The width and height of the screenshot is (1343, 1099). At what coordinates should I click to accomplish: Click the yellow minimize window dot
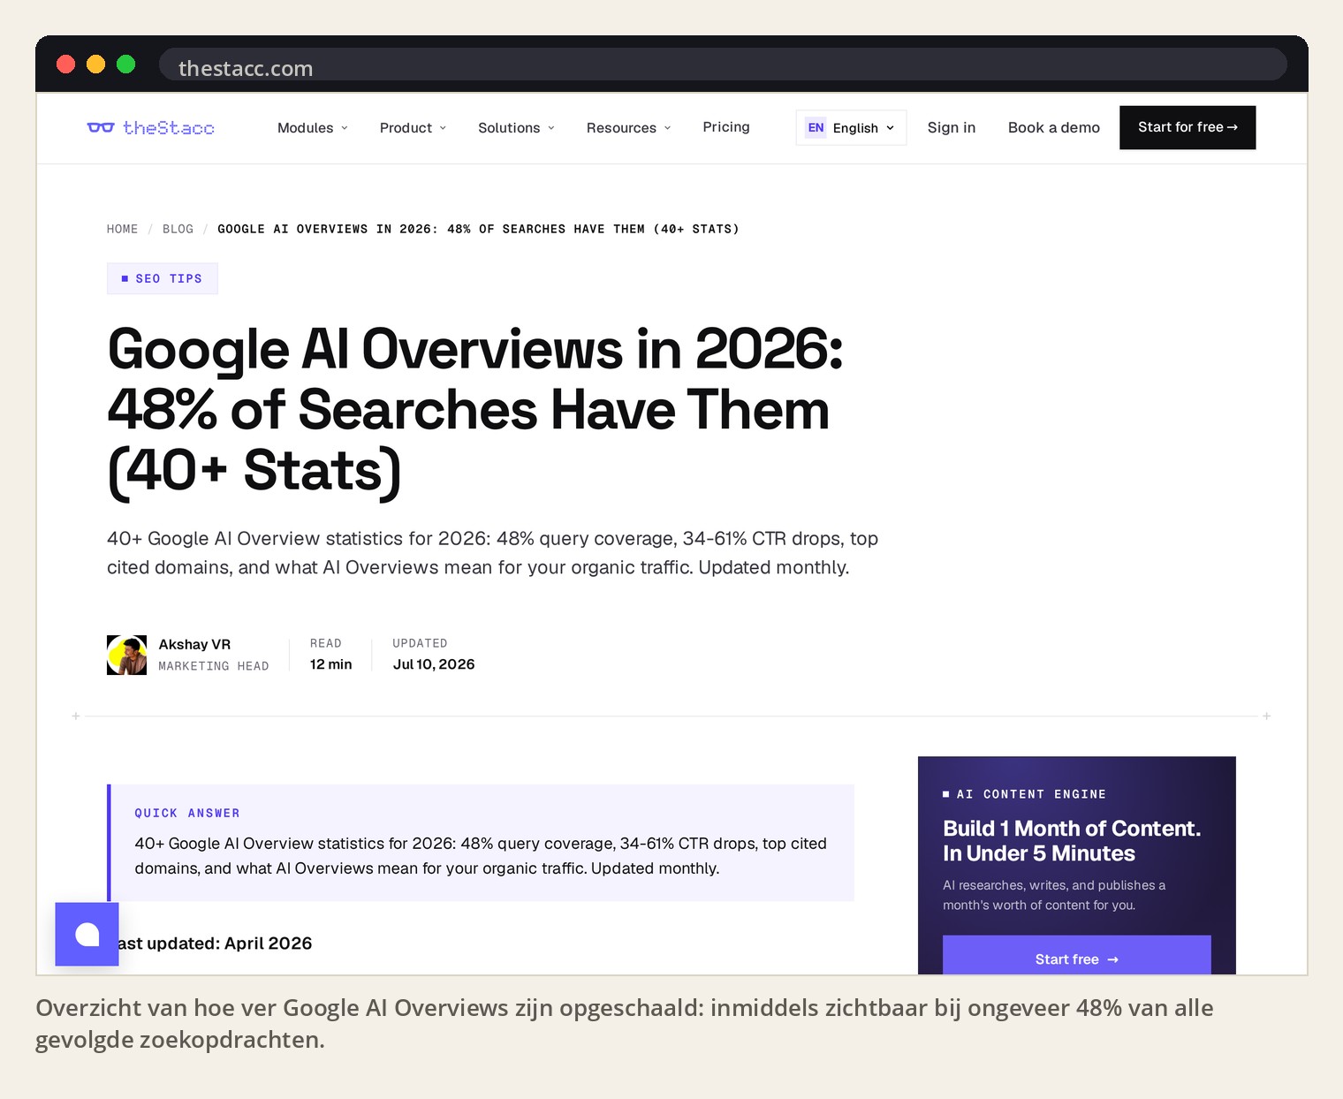(x=96, y=64)
